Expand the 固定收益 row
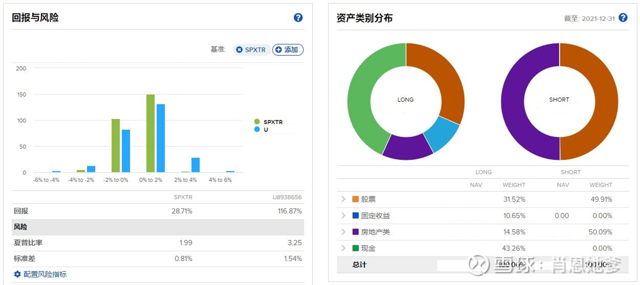Viewport: 640px width, 285px height. point(343,216)
